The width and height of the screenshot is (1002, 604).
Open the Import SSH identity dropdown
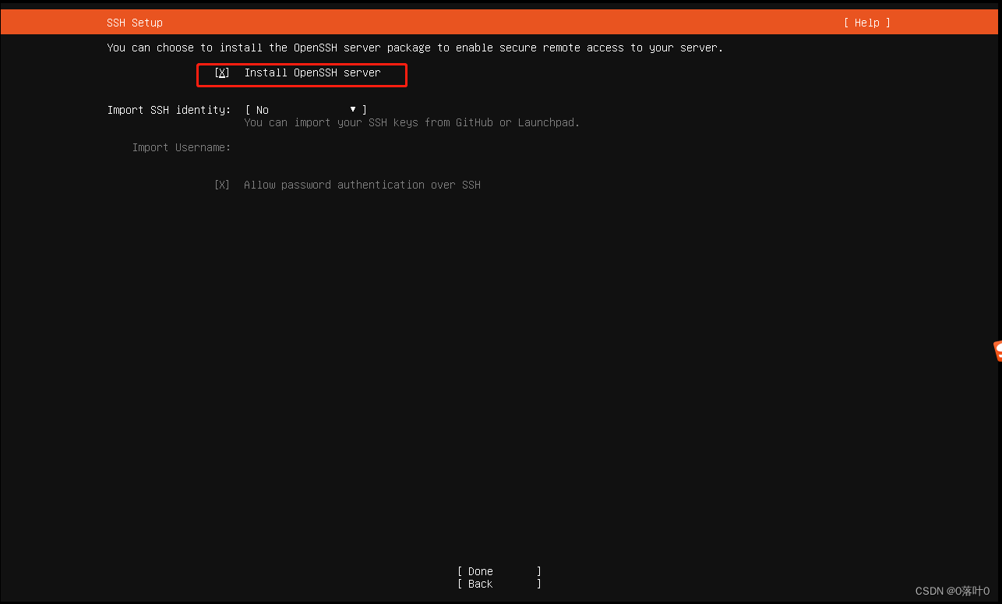[305, 110]
